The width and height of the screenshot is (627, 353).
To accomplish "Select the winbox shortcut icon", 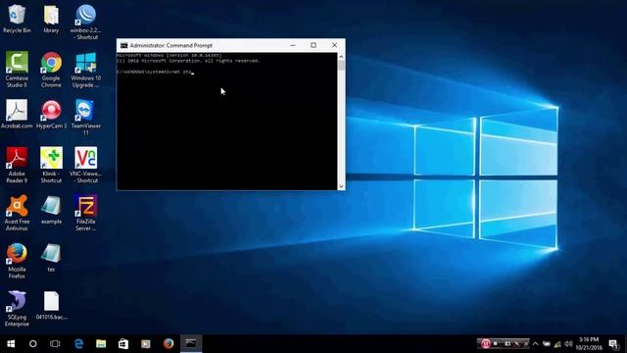I will [x=85, y=22].
